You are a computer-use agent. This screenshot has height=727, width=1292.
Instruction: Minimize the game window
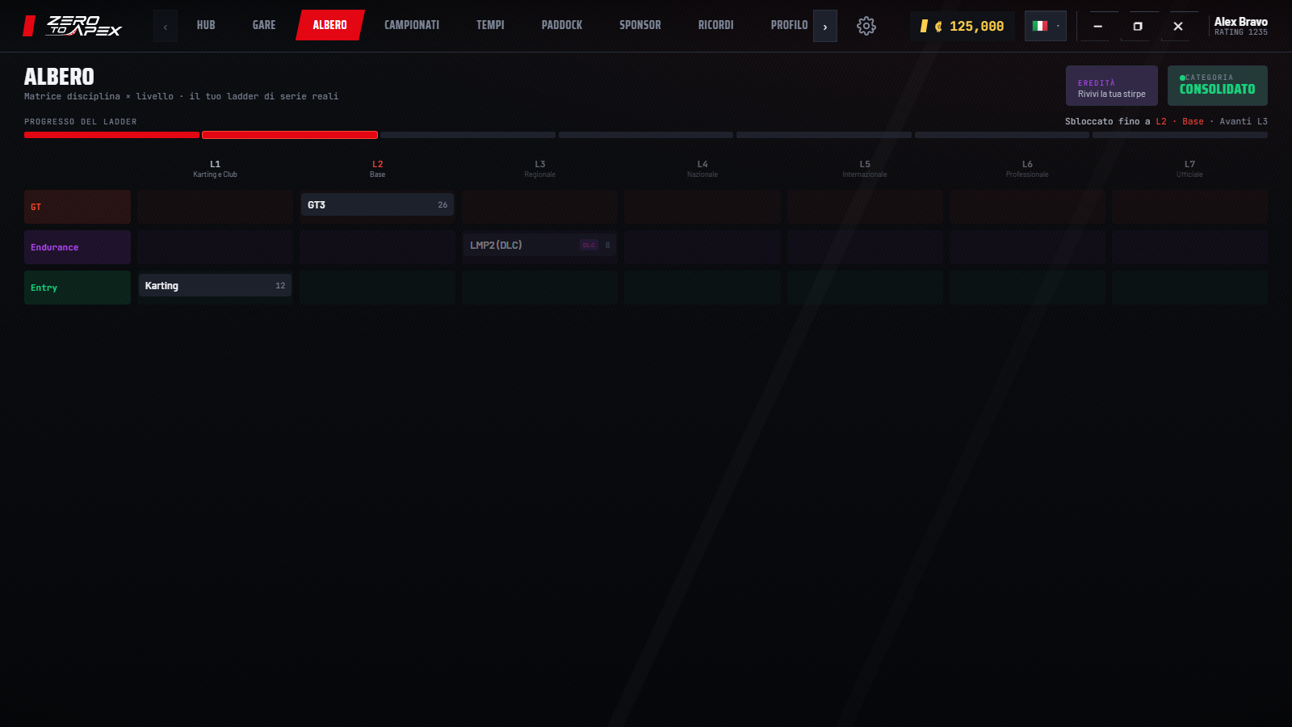pos(1097,26)
